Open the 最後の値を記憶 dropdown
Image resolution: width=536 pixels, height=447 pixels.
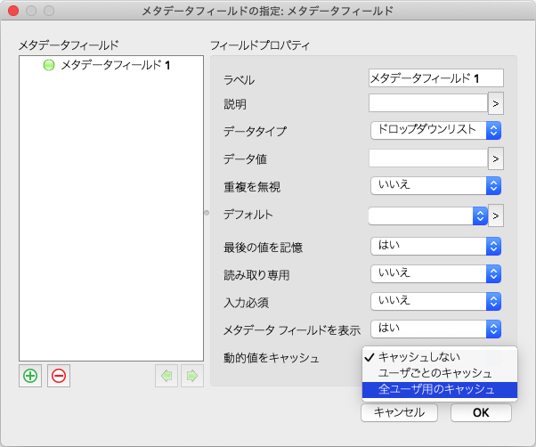(x=435, y=246)
